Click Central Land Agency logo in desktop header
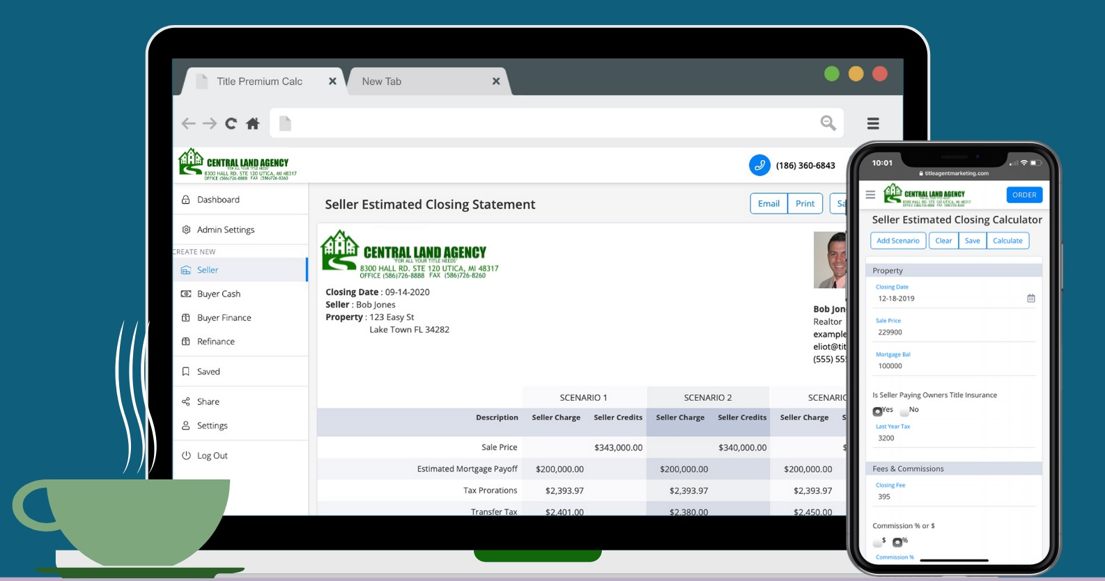 pyautogui.click(x=238, y=164)
